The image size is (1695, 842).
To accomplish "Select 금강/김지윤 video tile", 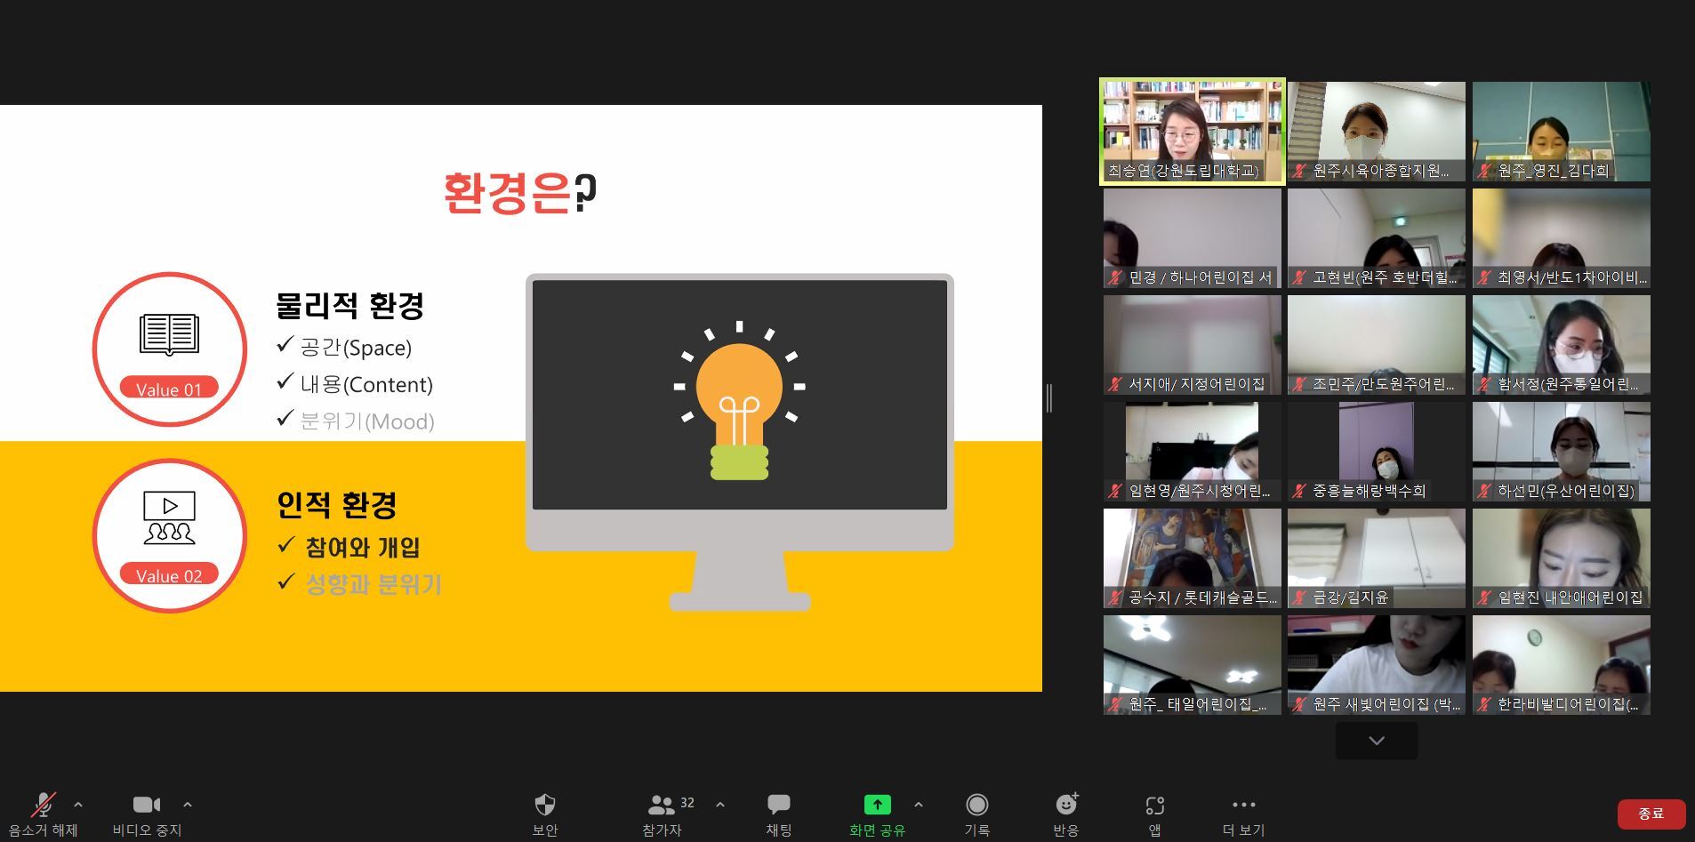I will pyautogui.click(x=1377, y=558).
